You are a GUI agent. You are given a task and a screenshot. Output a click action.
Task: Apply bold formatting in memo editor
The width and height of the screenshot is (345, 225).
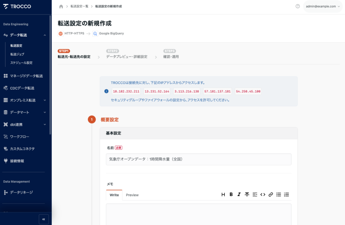click(231, 195)
